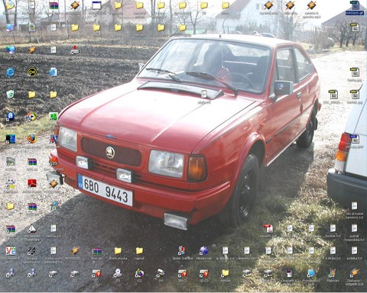This screenshot has width=367, height=293.
Task: Open the napouš folder
Action: click(139, 251)
